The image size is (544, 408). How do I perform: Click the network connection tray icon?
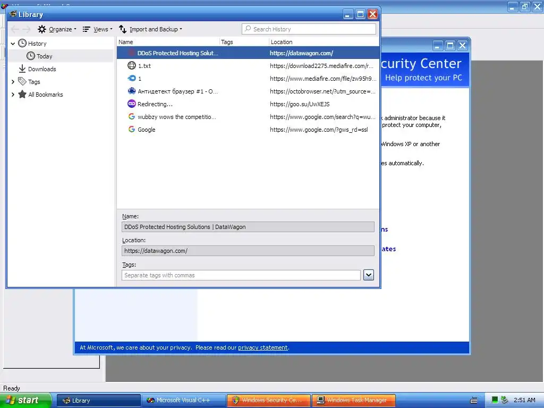pos(505,400)
